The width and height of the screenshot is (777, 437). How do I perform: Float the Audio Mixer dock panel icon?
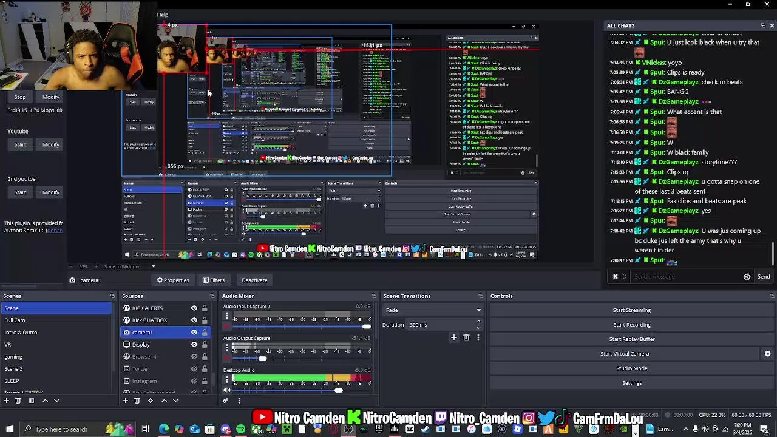pyautogui.click(x=374, y=296)
